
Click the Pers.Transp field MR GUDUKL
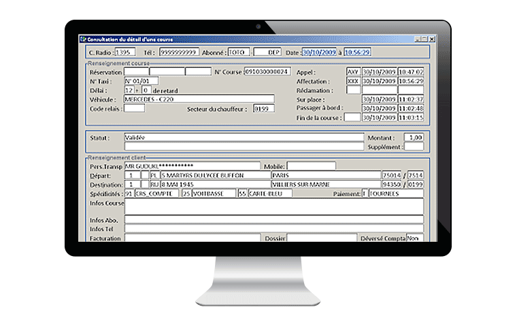193,166
